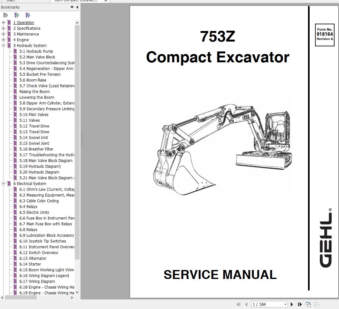Viewport: 339px width, 309px height.
Task: Collapse the 5 Hydraulic System node
Action: [3, 45]
